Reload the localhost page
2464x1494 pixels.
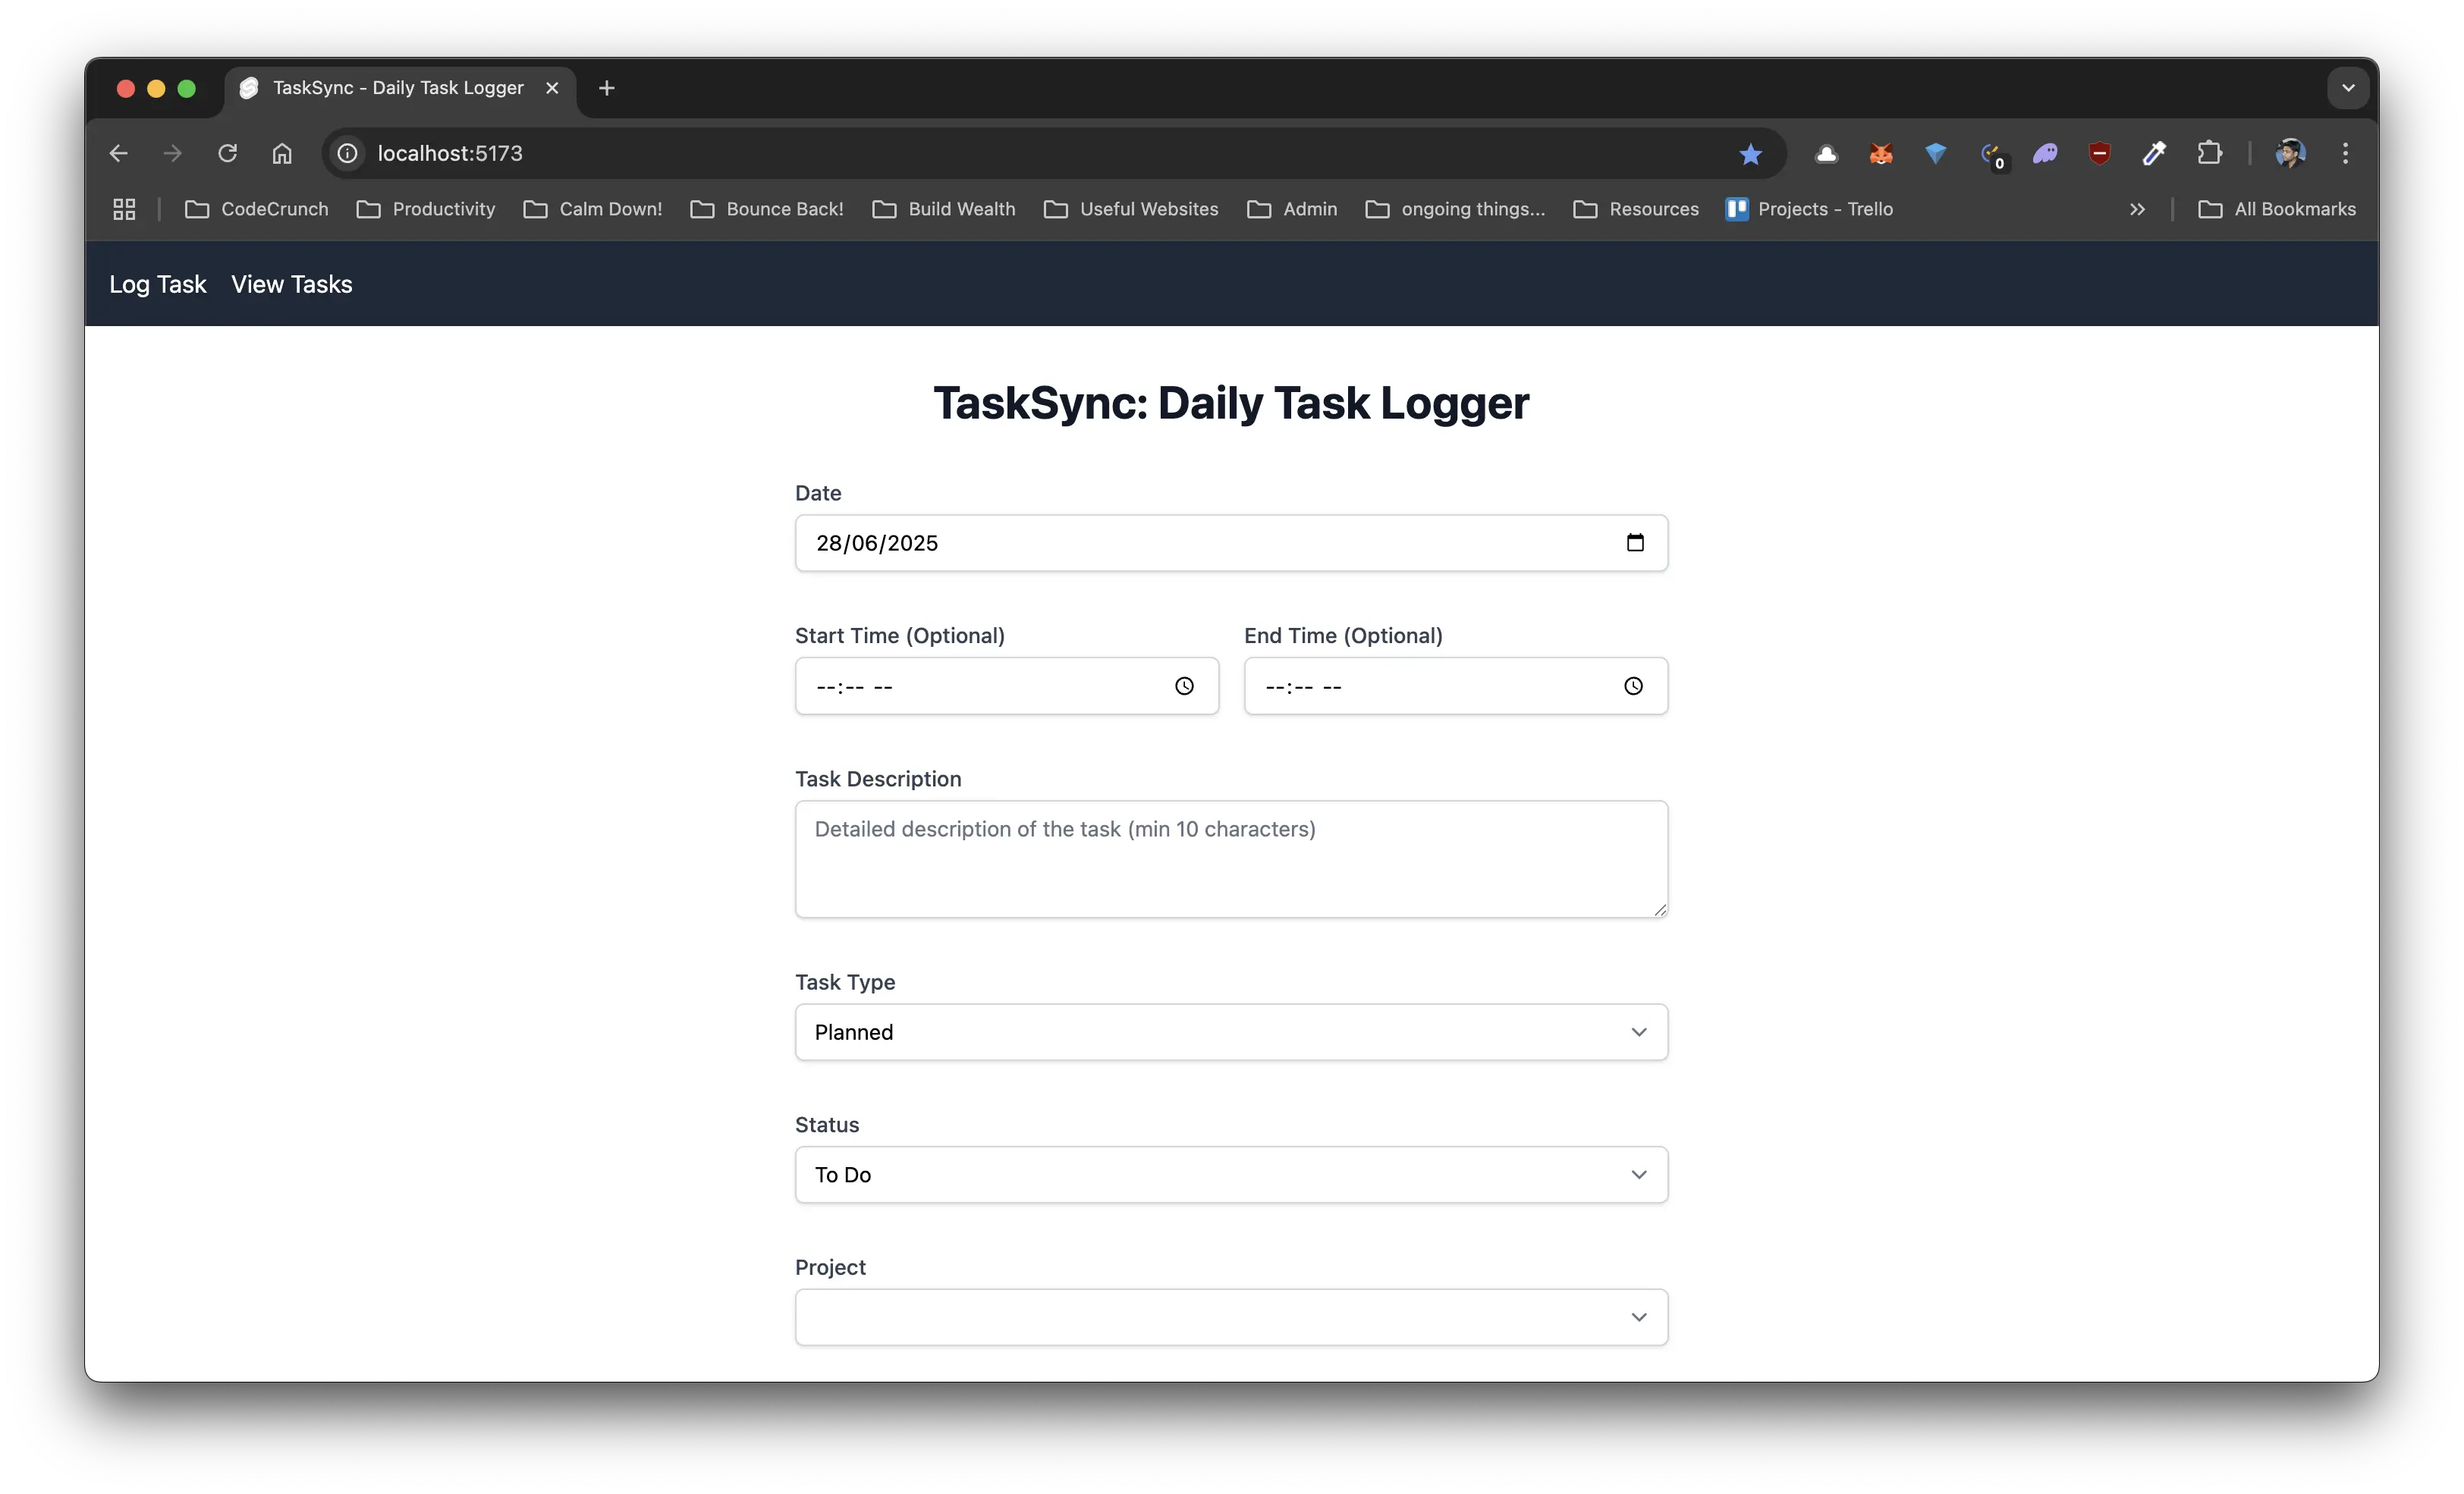227,153
